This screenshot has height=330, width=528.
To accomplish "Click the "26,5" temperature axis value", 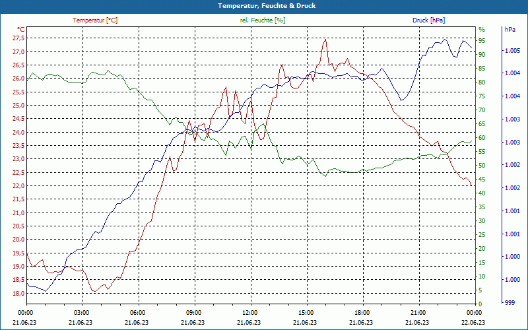I will pos(18,65).
